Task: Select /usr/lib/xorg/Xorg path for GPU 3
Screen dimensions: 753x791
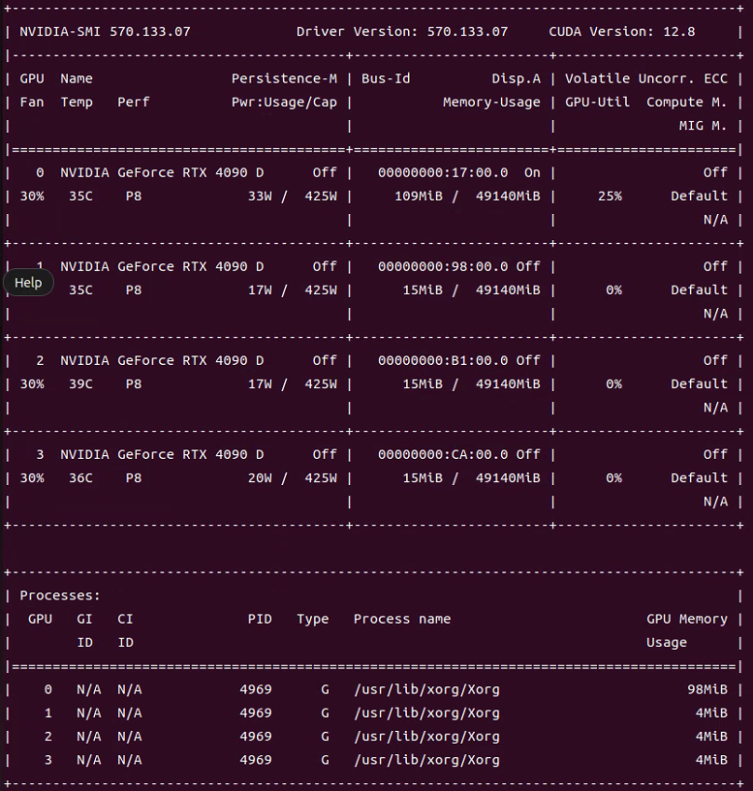Action: pyautogui.click(x=426, y=760)
